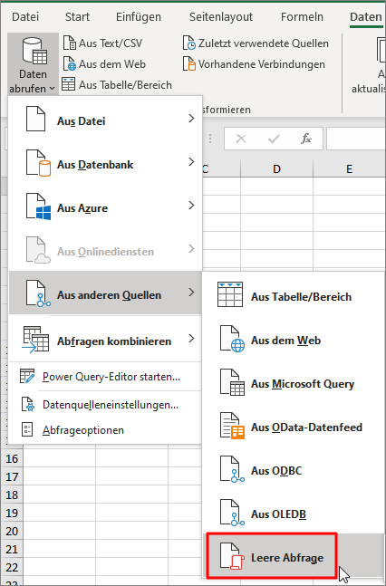Click submenu Aus dem Web globe icon
Screen dimensions: 386x586
[232, 339]
